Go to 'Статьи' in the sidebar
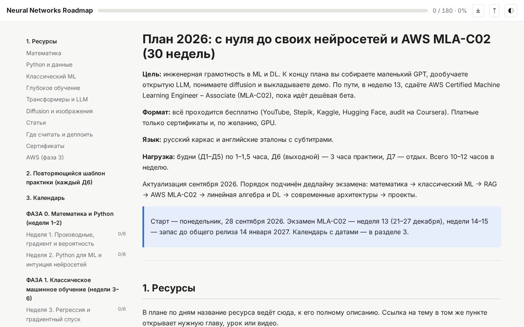Image resolution: width=524 pixels, height=327 pixels. tap(36, 123)
